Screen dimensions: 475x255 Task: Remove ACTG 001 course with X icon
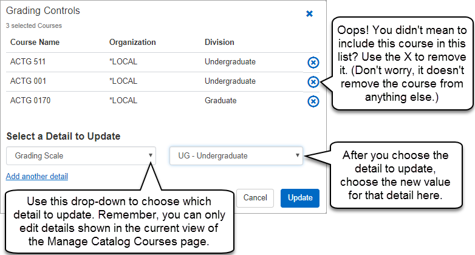pyautogui.click(x=313, y=81)
